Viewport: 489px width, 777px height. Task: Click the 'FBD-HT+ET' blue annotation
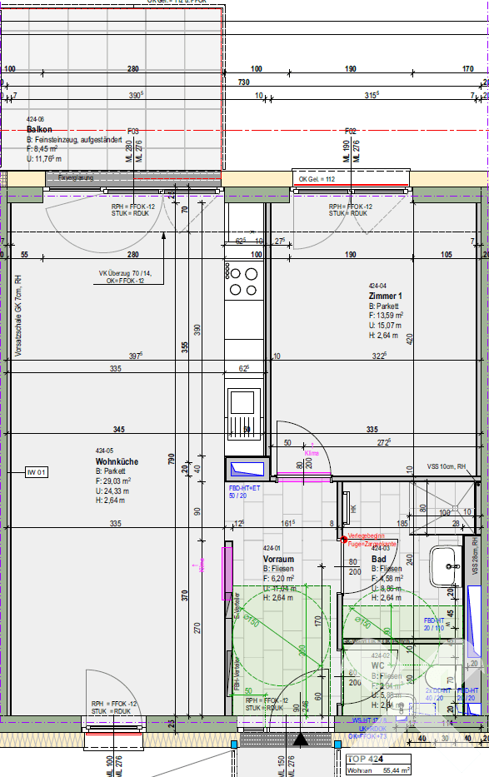click(x=244, y=488)
